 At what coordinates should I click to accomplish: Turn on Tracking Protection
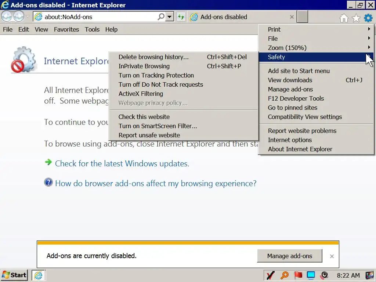tap(184, 75)
